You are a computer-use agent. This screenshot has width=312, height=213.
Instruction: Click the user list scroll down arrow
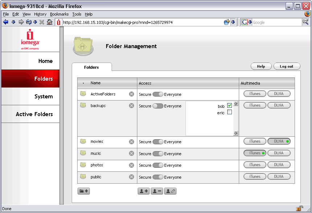(236, 133)
